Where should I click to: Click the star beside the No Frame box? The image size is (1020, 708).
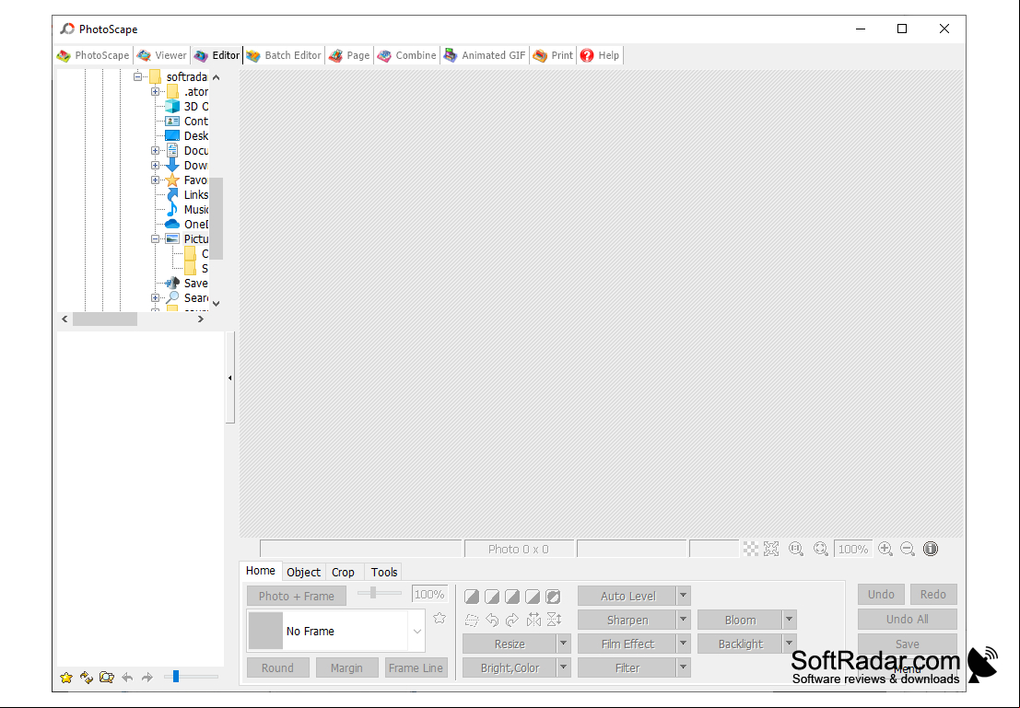(x=440, y=618)
